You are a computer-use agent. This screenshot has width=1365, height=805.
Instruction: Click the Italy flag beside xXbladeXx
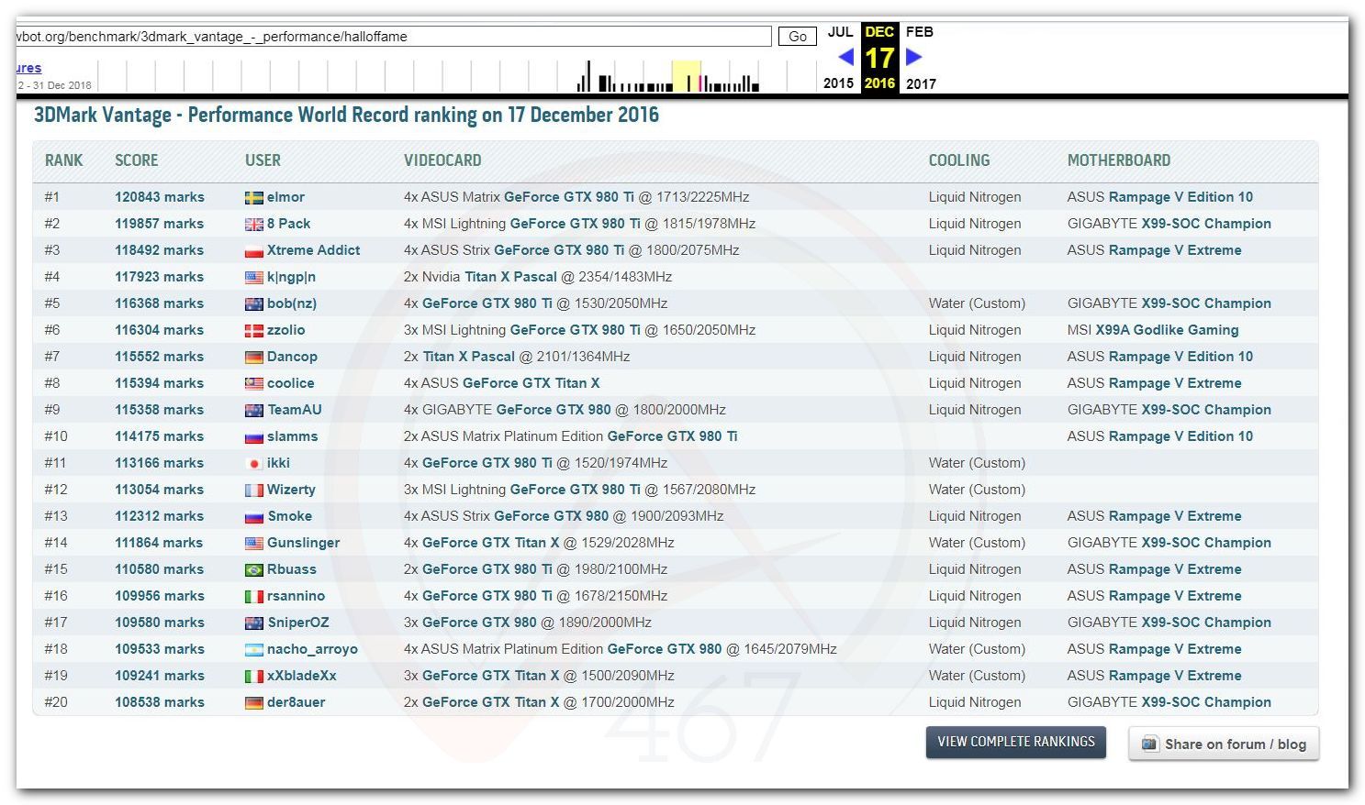[x=254, y=676]
